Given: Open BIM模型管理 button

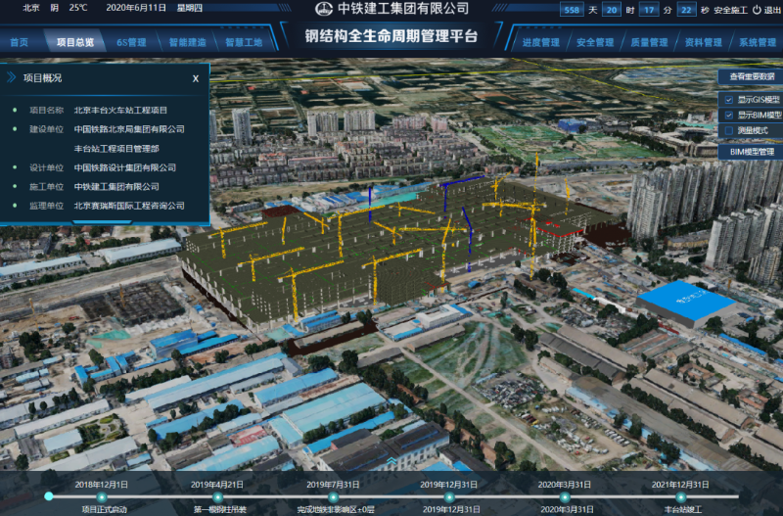Looking at the screenshot, I should (752, 152).
